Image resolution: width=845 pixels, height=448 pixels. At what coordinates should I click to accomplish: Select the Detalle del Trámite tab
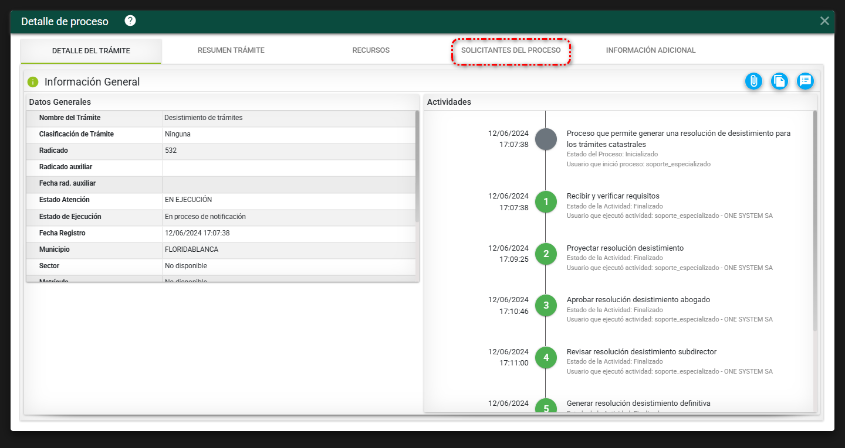[91, 51]
